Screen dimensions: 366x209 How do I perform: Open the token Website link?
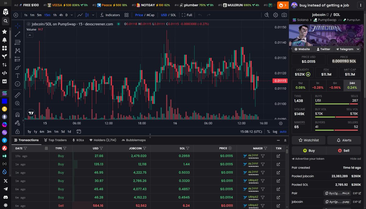302,49
